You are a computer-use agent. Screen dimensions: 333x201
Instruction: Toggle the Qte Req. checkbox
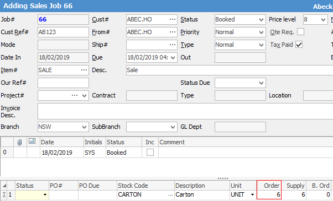[x=300, y=32]
